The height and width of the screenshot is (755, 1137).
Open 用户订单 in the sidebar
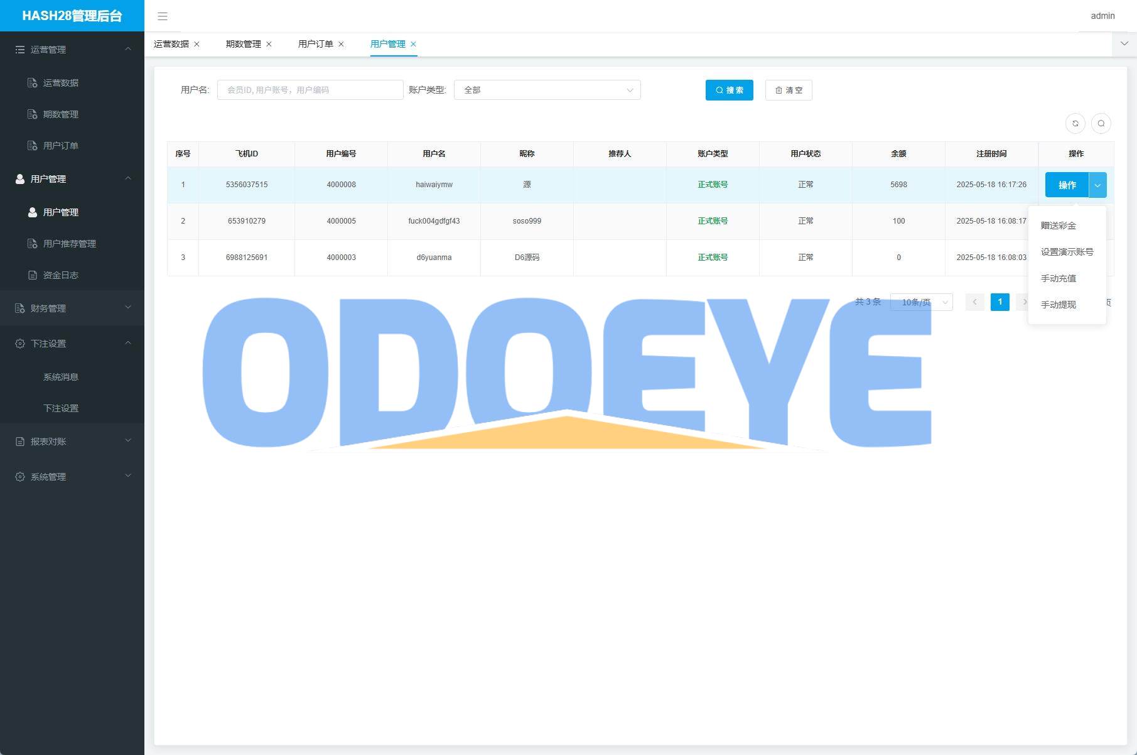pyautogui.click(x=72, y=145)
